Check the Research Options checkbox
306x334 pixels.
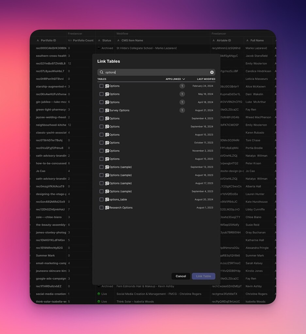tap(102, 207)
